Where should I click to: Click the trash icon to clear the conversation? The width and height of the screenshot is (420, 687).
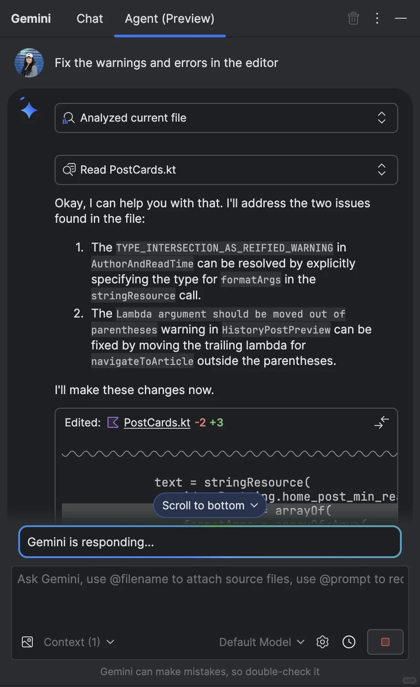point(353,18)
